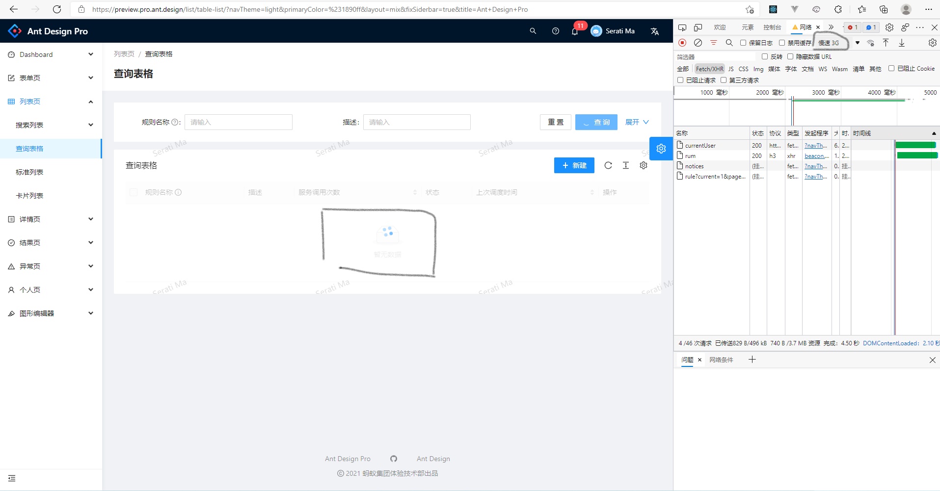Image resolution: width=940 pixels, height=491 pixels.
Task: Click the clear network log icon
Action: [x=698, y=43]
